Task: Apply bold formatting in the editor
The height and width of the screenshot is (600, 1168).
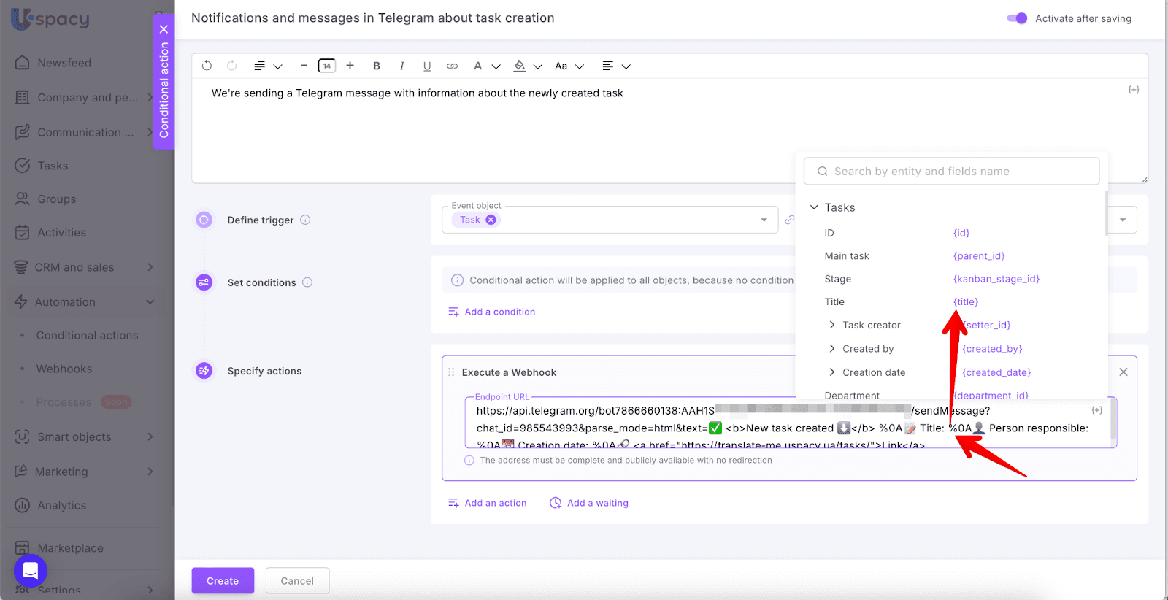Action: tap(377, 66)
